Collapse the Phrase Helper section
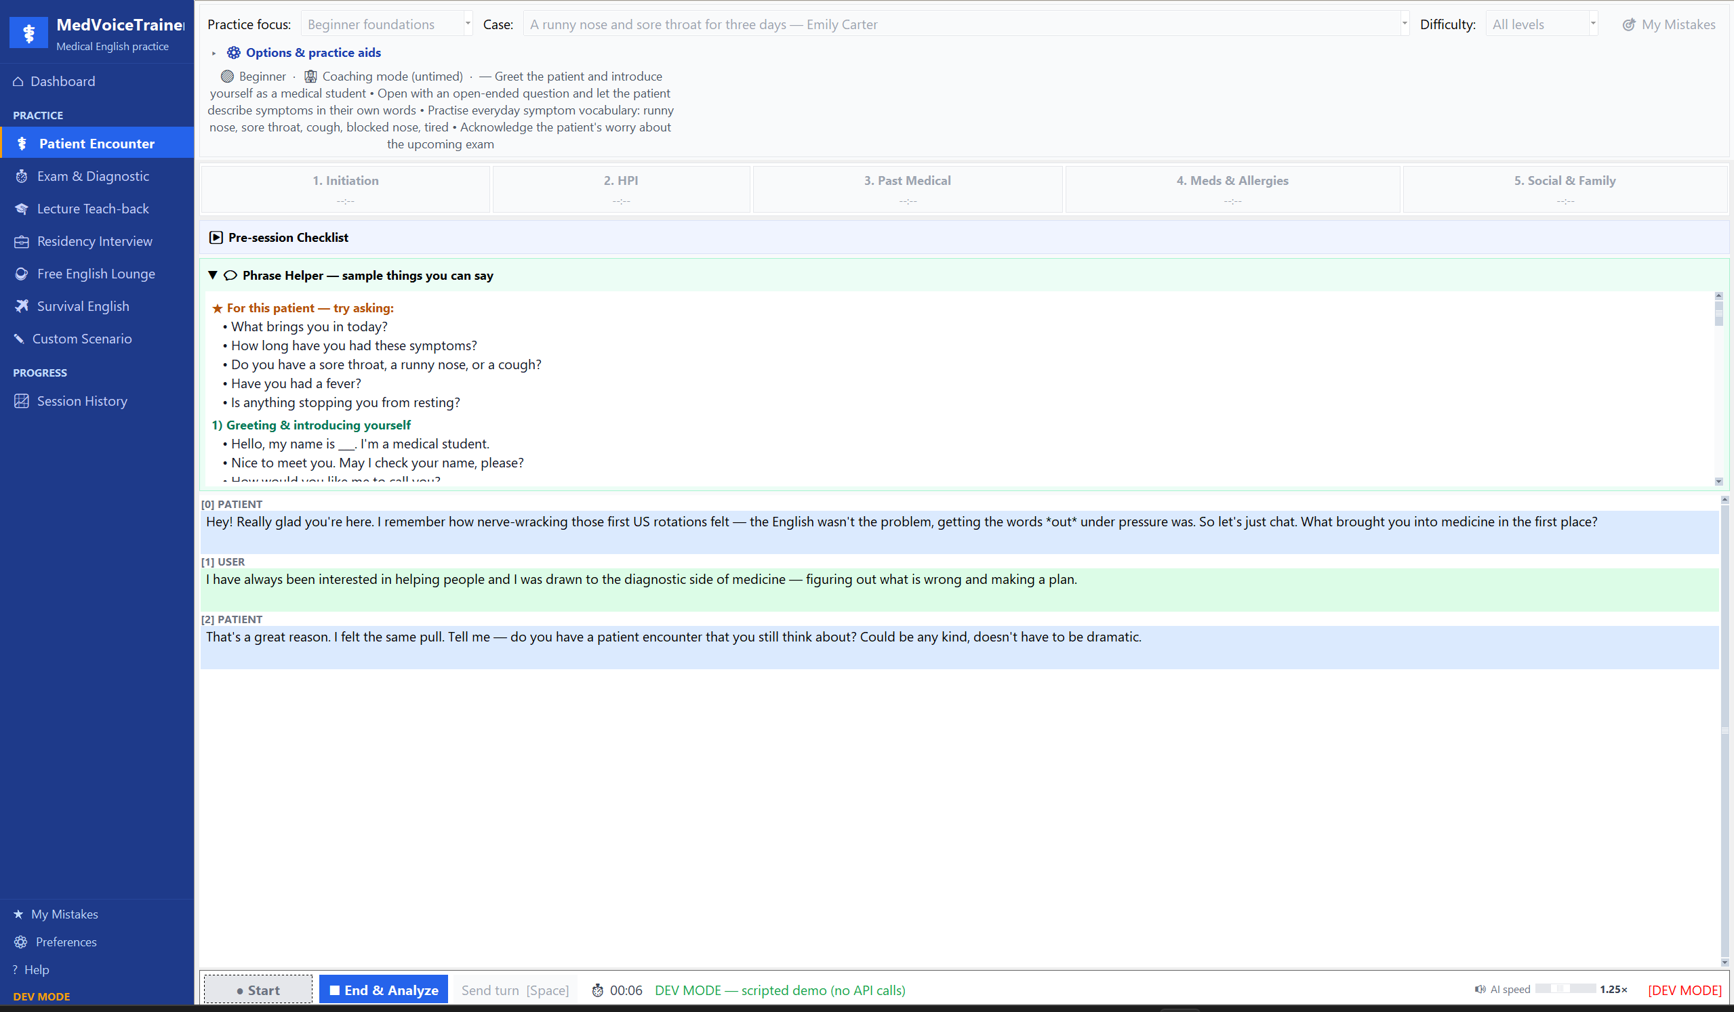The width and height of the screenshot is (1734, 1012). 213,275
